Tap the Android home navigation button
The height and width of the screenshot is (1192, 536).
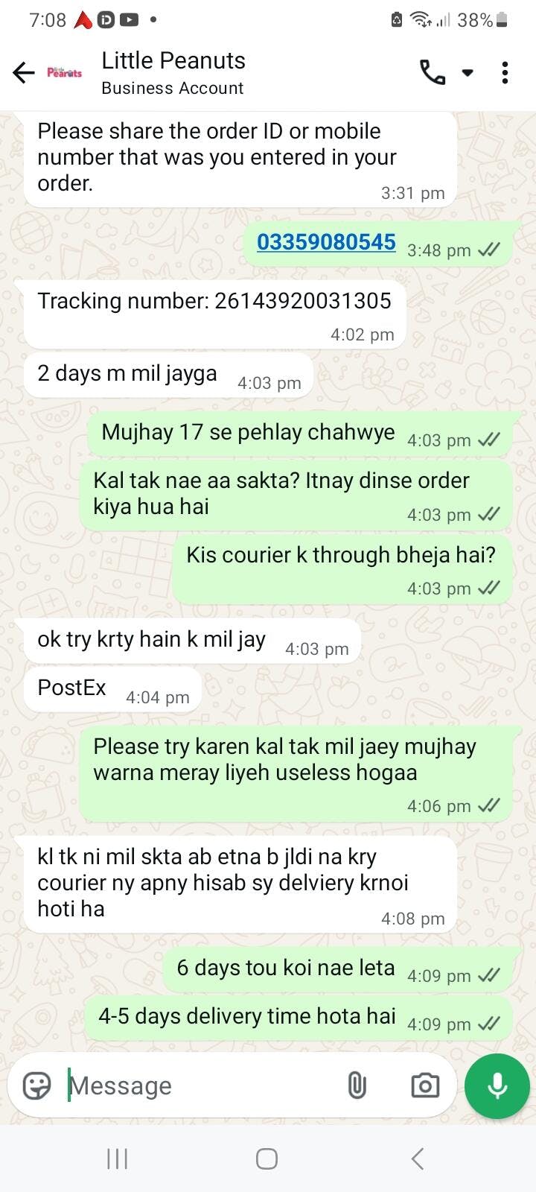267,1158
